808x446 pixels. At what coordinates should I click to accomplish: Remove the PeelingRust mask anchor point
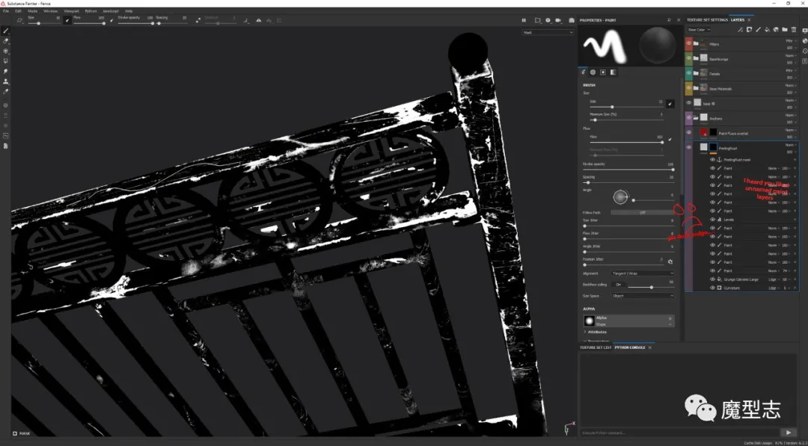(x=795, y=160)
